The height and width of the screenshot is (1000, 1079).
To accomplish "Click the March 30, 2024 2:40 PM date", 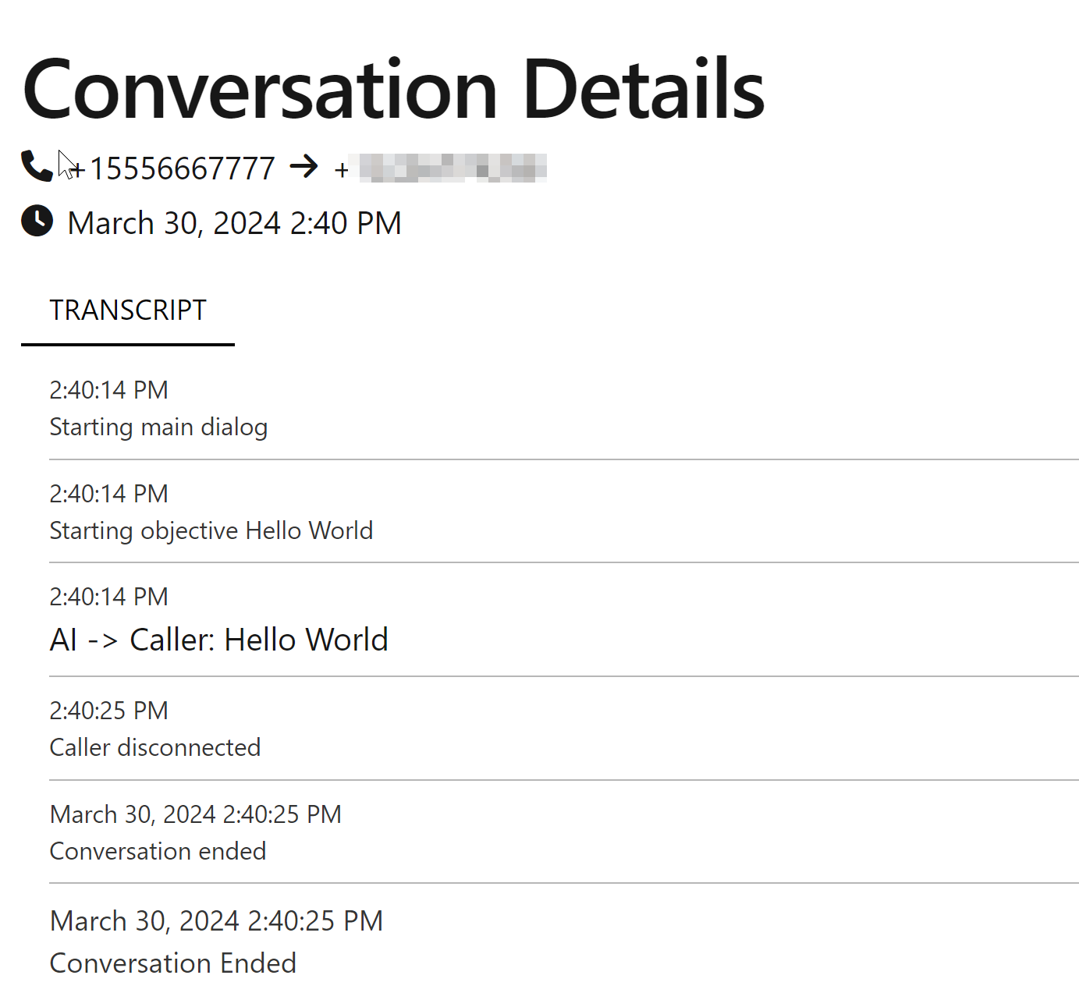I will 234,223.
